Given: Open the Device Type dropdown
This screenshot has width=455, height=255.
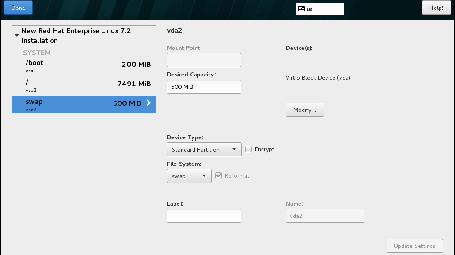Looking at the screenshot, I should pos(204,149).
